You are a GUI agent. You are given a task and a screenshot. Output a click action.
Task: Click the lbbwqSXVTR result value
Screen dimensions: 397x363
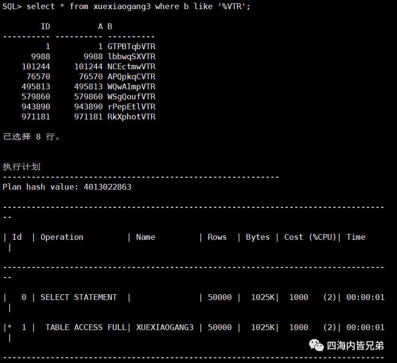click(131, 57)
